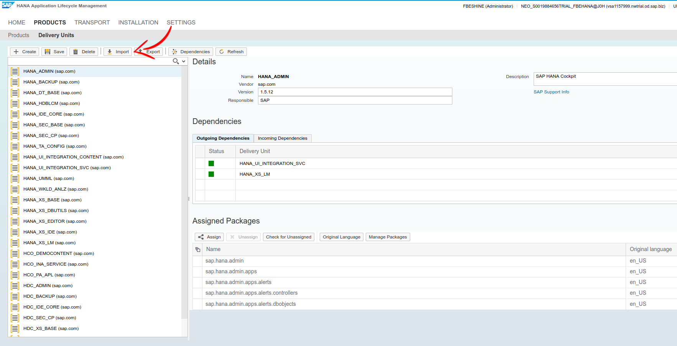
Task: Click the HCO_DEMOCONTENT delivery unit icon
Action: coord(15,253)
